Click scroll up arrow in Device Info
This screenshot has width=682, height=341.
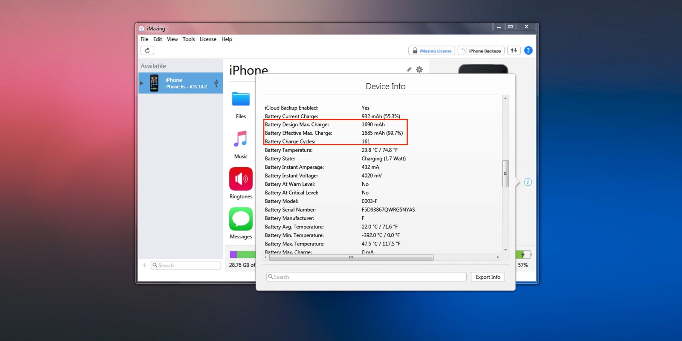[x=506, y=98]
